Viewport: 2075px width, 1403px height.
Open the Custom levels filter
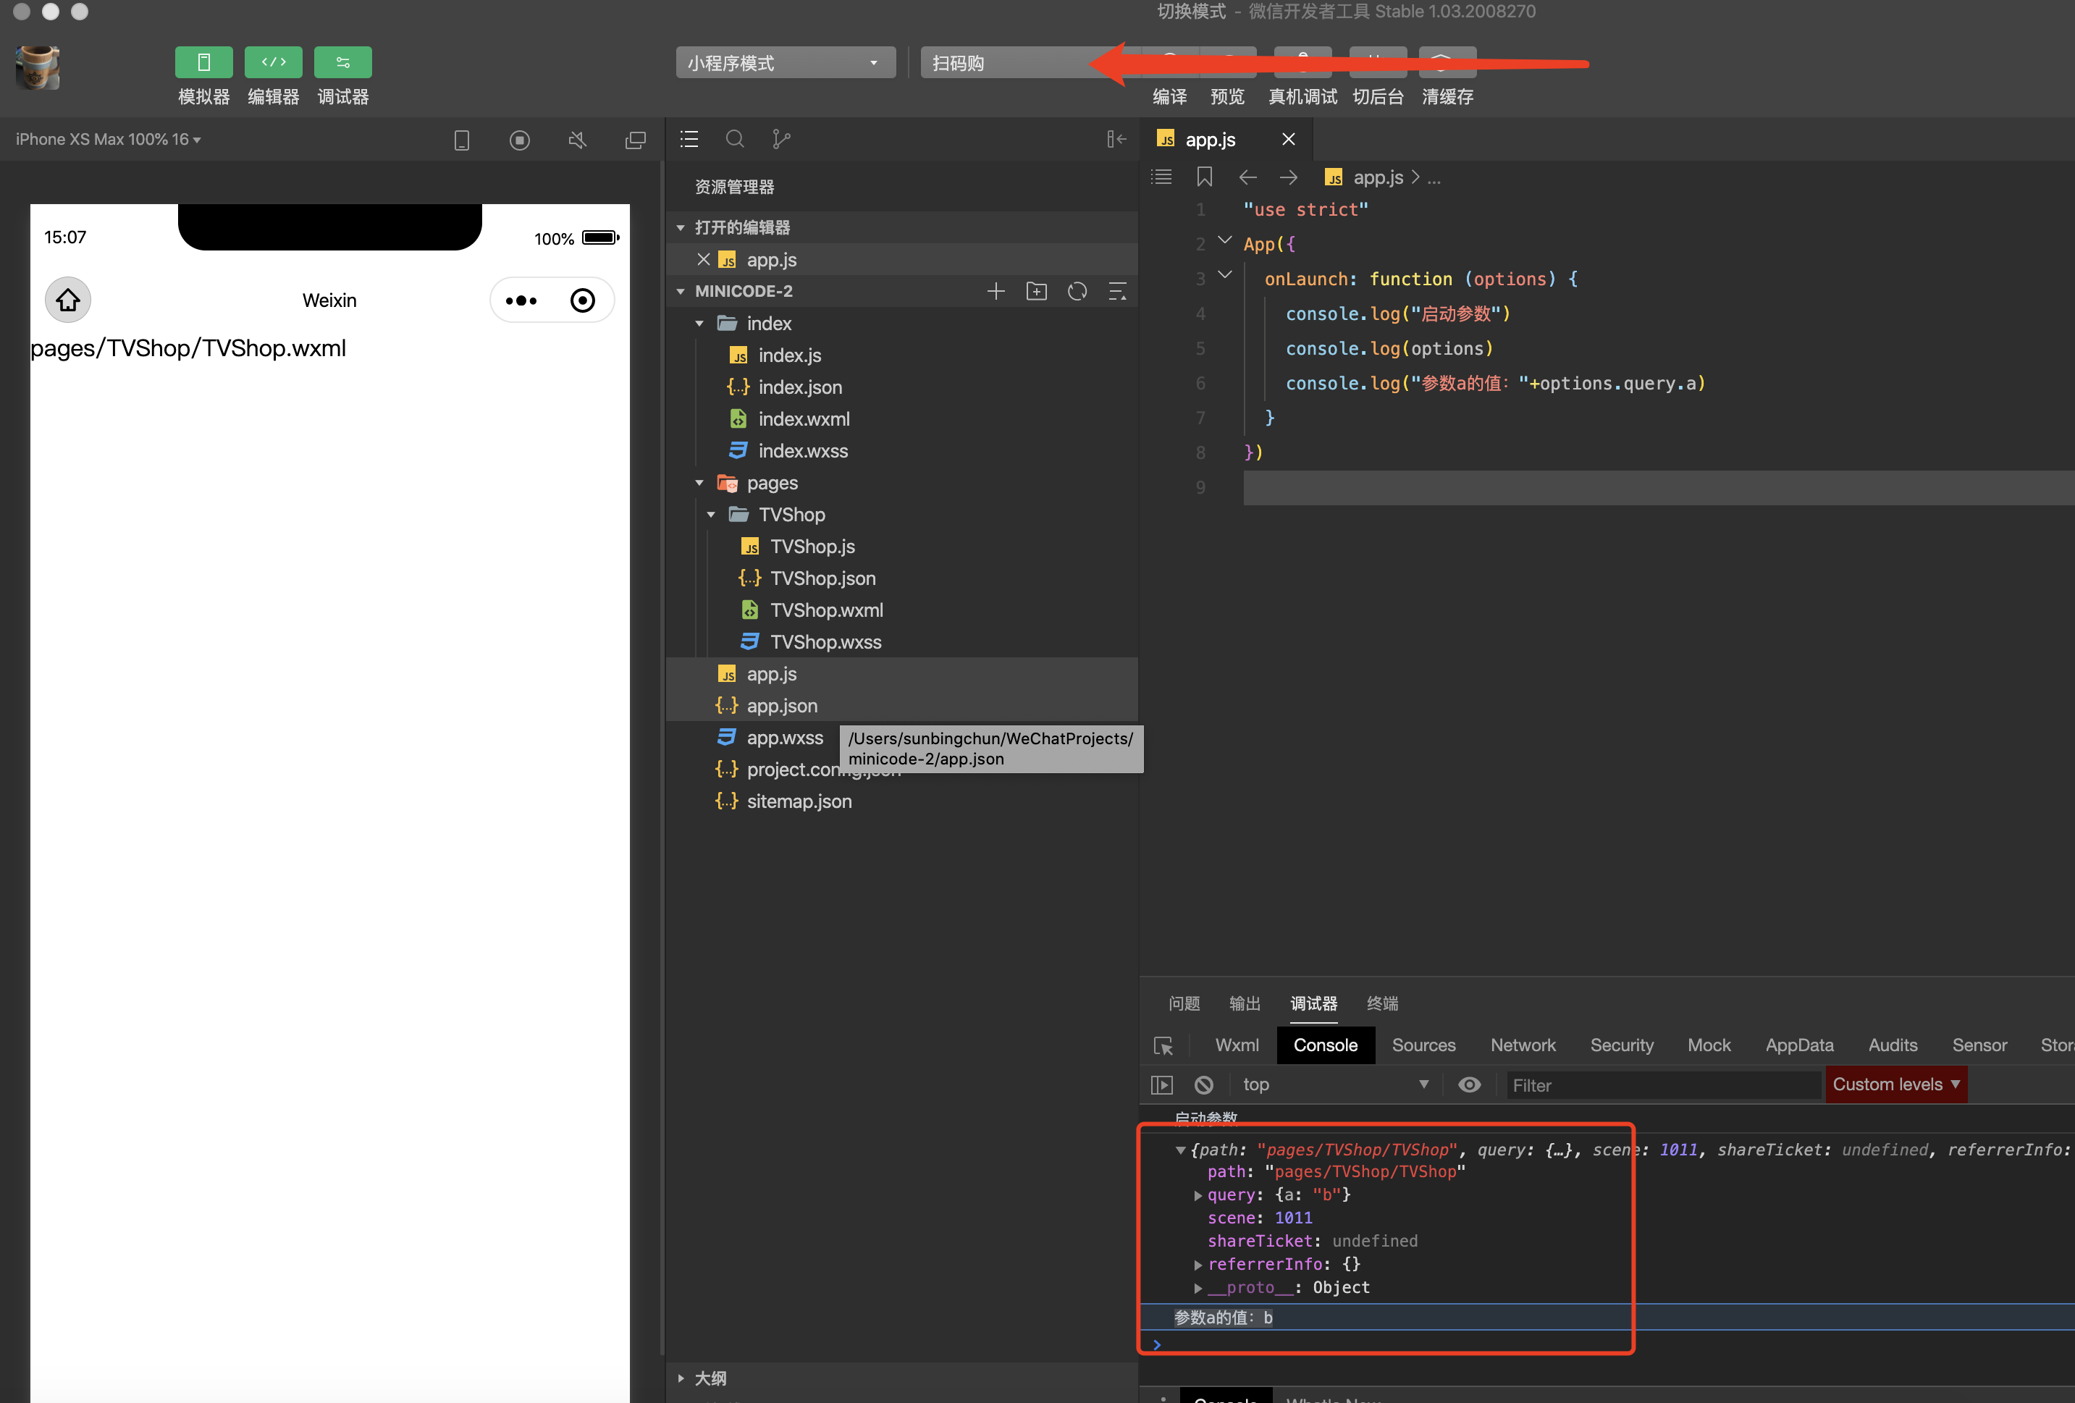pyautogui.click(x=1895, y=1084)
